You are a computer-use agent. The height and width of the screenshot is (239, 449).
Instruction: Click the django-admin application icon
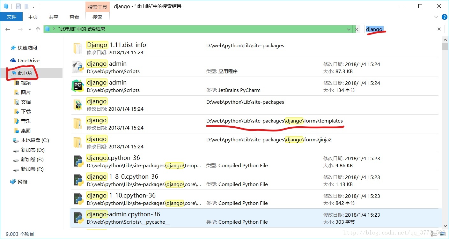[x=78, y=67]
